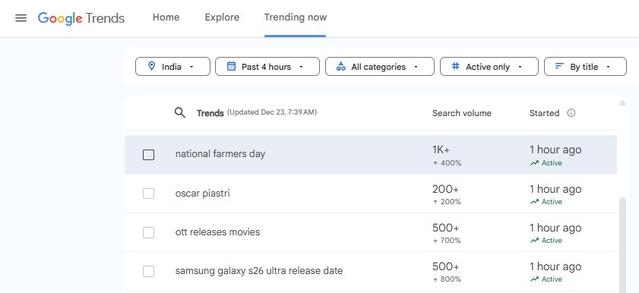
Task: Open samsung galaxy s26 ultra release date trend
Action: [x=259, y=271]
